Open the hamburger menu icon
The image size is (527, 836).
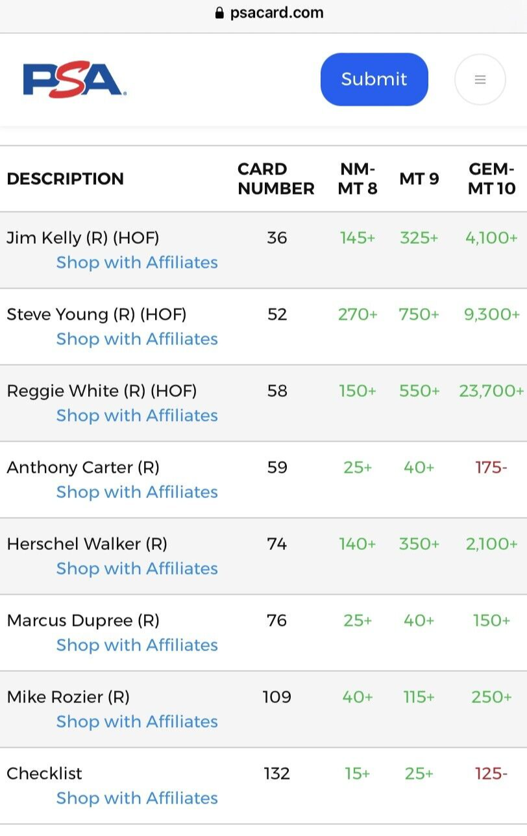pos(480,79)
